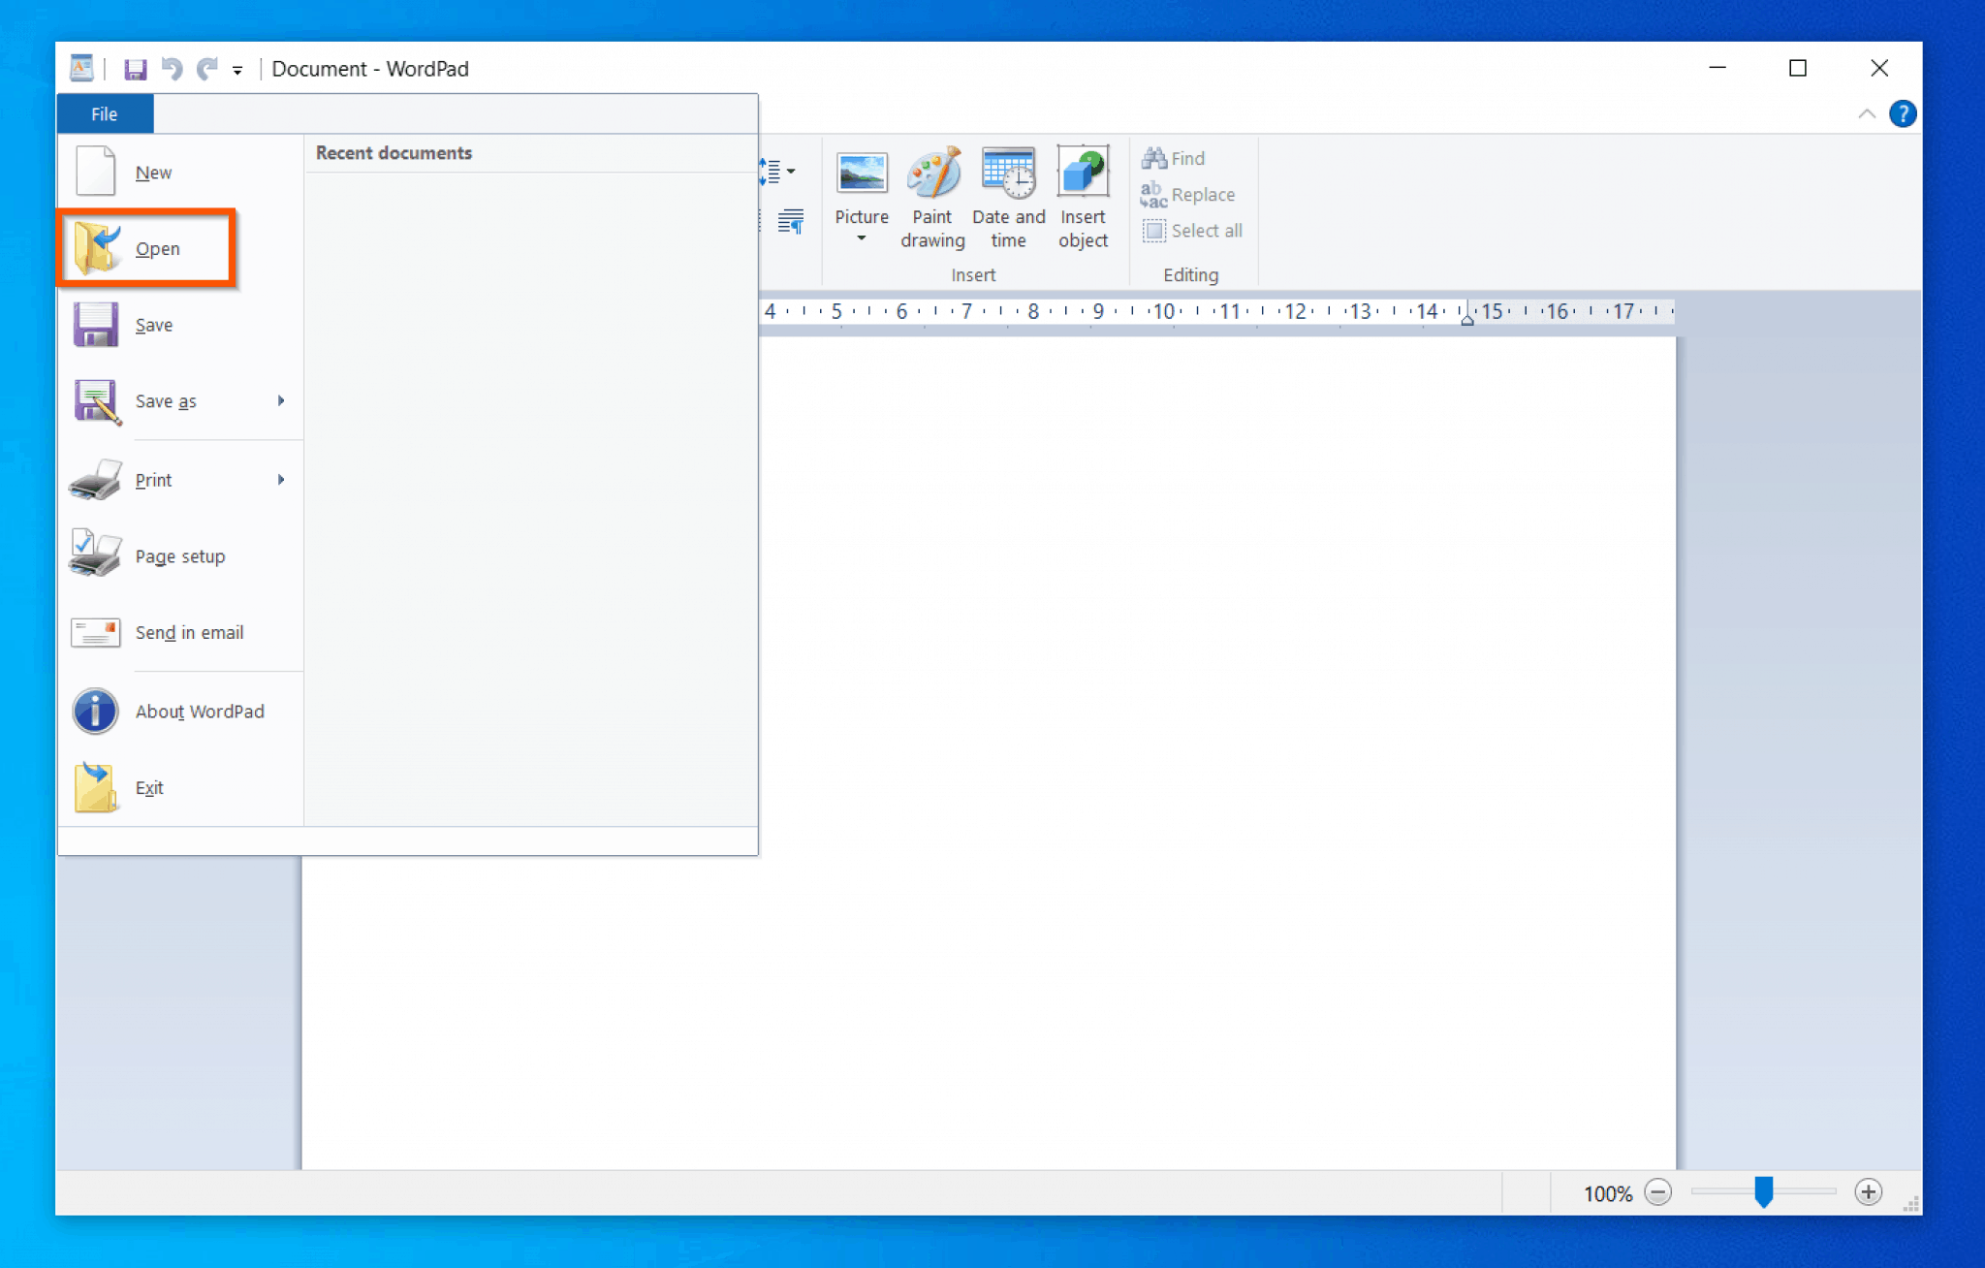Redo the last action
Image resolution: width=1985 pixels, height=1268 pixels.
[206, 68]
